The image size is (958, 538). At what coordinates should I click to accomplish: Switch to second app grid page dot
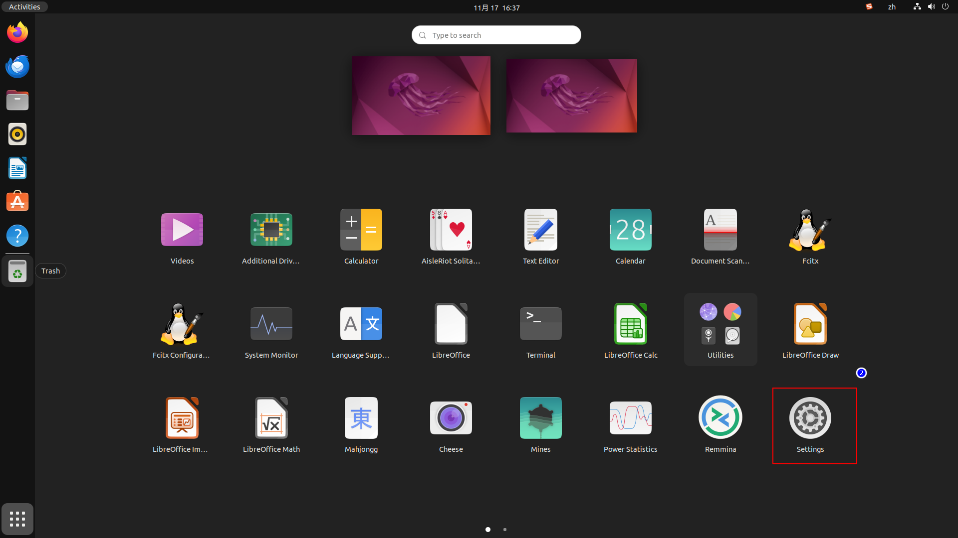[505, 530]
